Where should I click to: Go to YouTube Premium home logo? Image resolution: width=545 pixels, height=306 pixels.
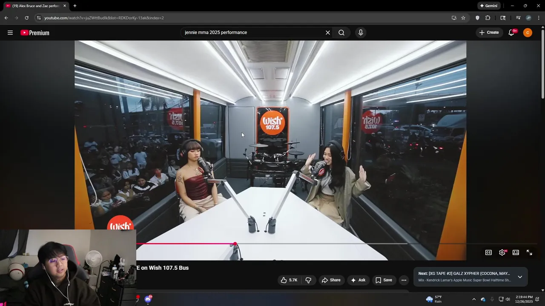35,33
